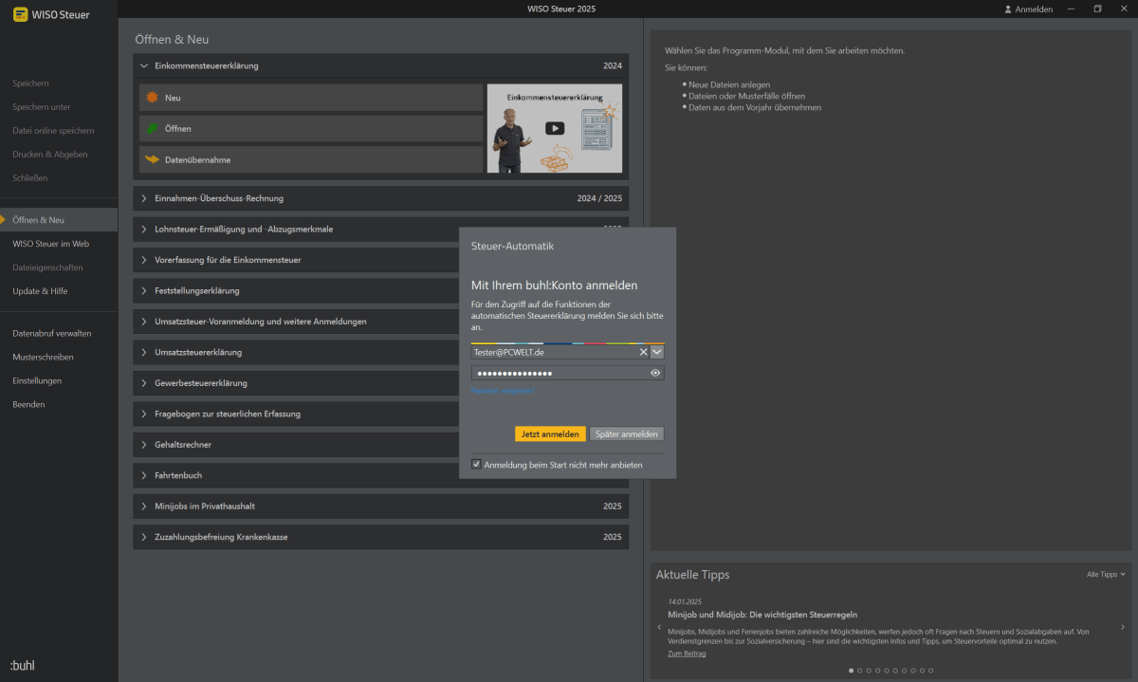1138x682 pixels.
Task: Expand Minijobs im Privathaushalt
Action: click(x=144, y=507)
